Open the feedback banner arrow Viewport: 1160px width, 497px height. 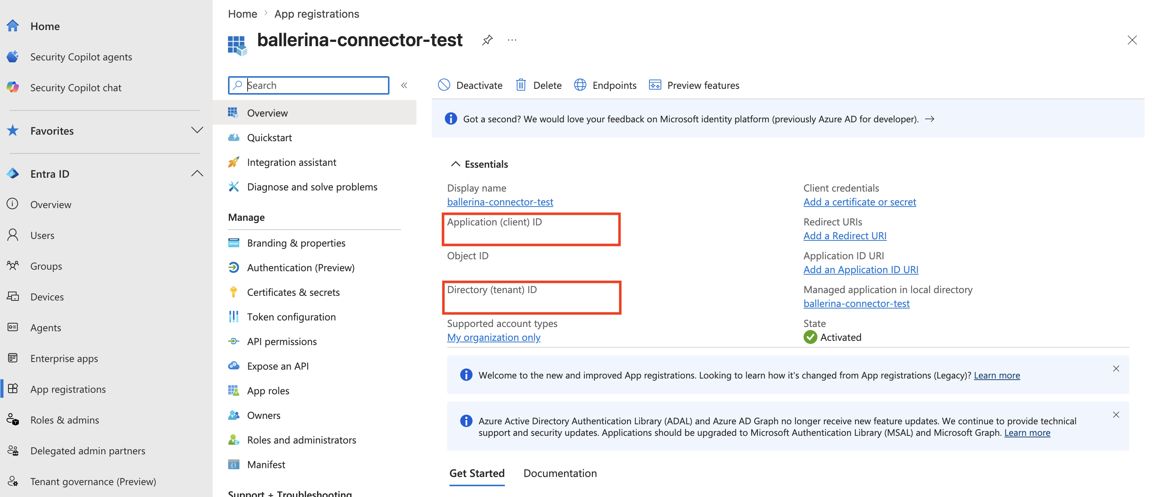tap(929, 119)
